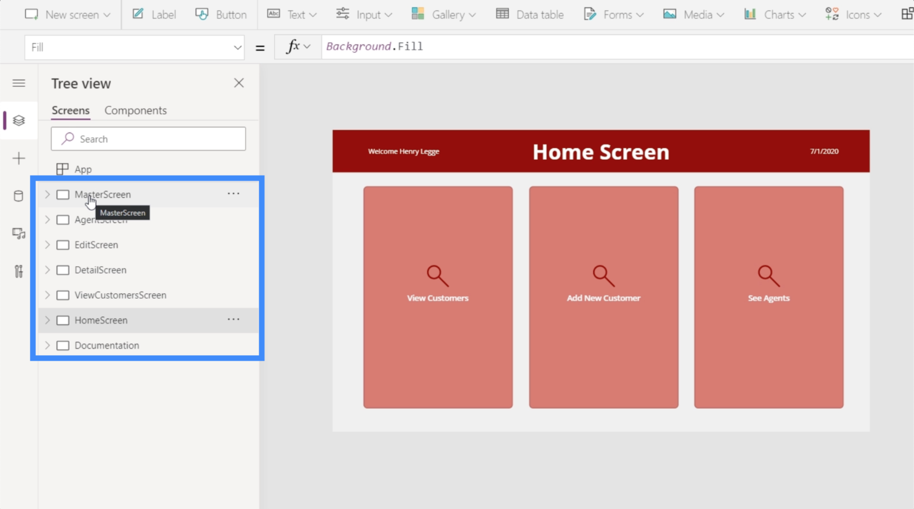
Task: Expand the HomeScreen node
Action: (x=47, y=321)
